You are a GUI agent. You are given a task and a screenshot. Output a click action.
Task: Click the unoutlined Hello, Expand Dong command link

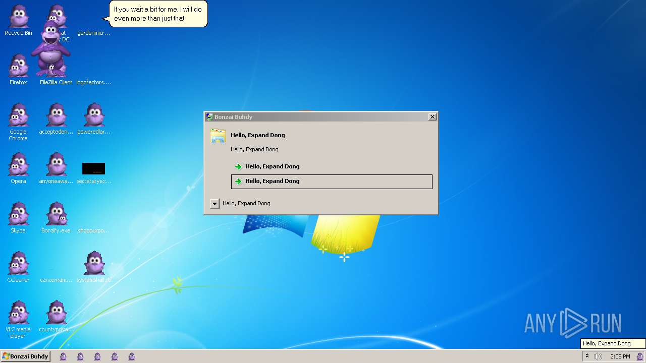(x=332, y=166)
